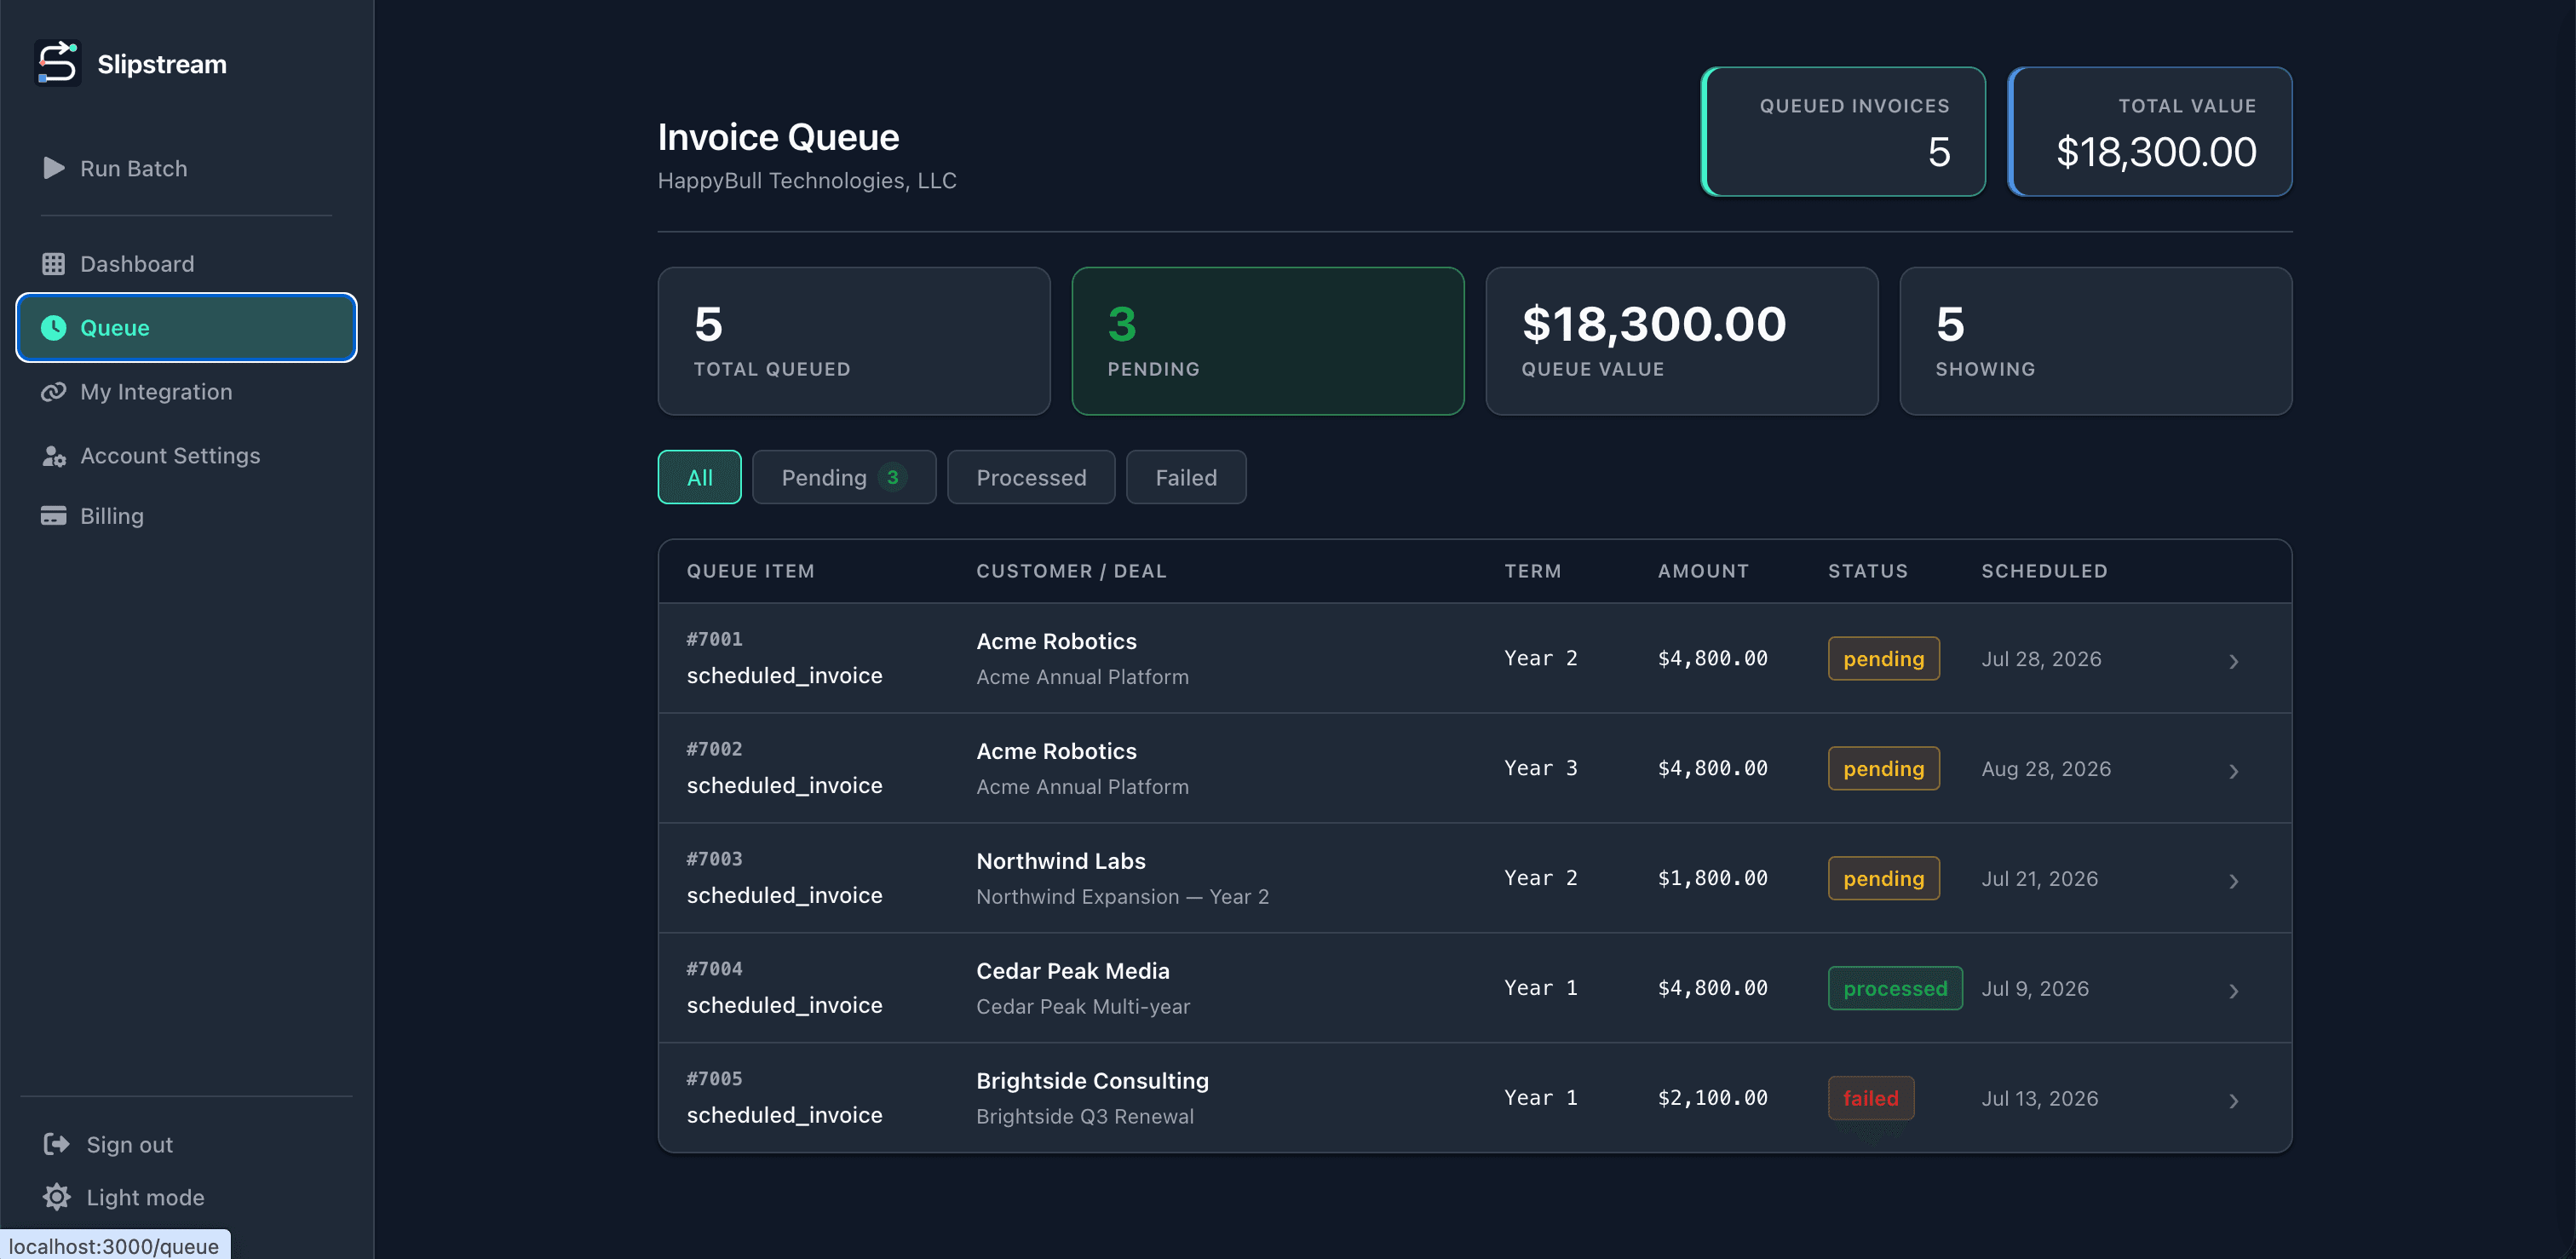Screen dimensions: 2576x1259
Task: Click the Jul 9, 2026 scheduled date
Action: point(2034,989)
